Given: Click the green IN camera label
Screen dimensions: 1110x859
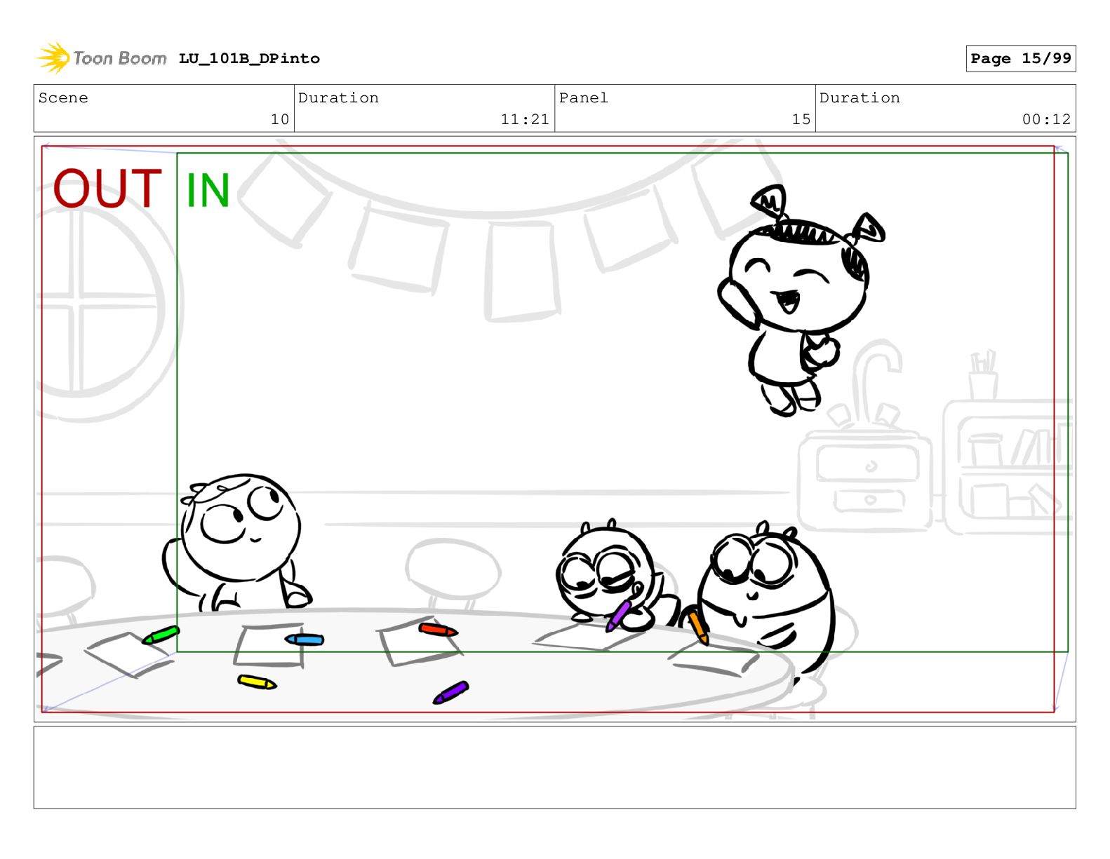Looking at the screenshot, I should pos(208,190).
